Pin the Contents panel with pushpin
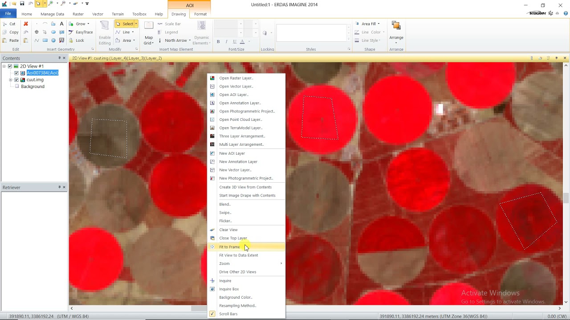 (59, 58)
